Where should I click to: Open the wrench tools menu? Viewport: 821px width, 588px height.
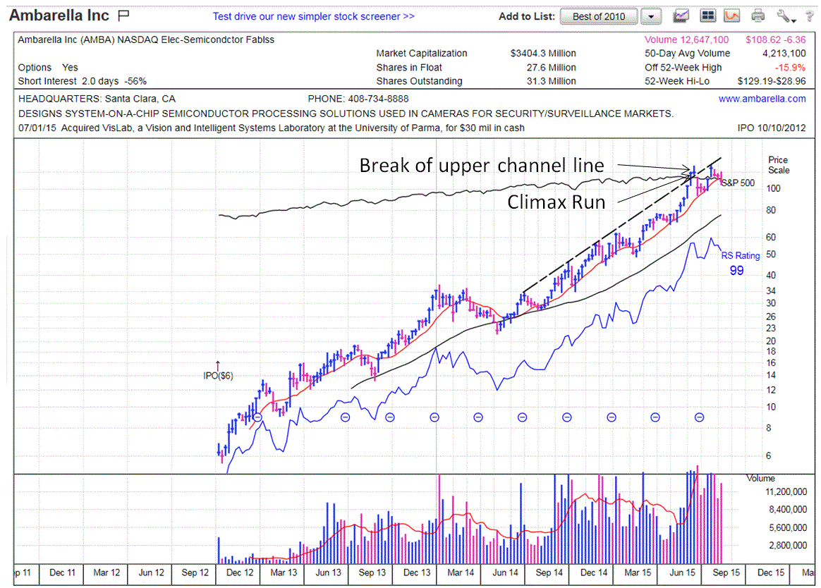point(786,16)
